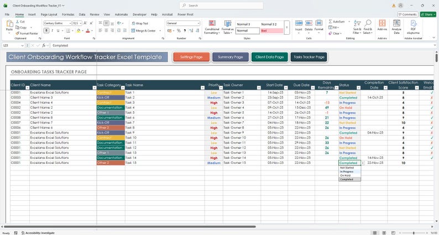
Task: Click the AutoSum sigma icon
Action: (331, 22)
